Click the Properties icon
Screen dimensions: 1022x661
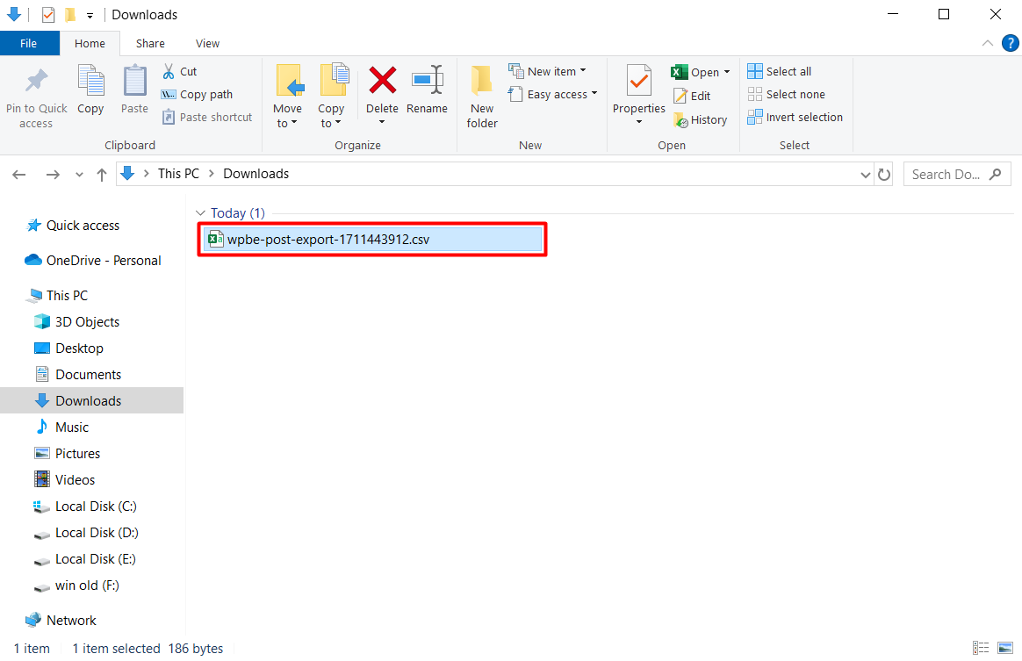click(638, 81)
